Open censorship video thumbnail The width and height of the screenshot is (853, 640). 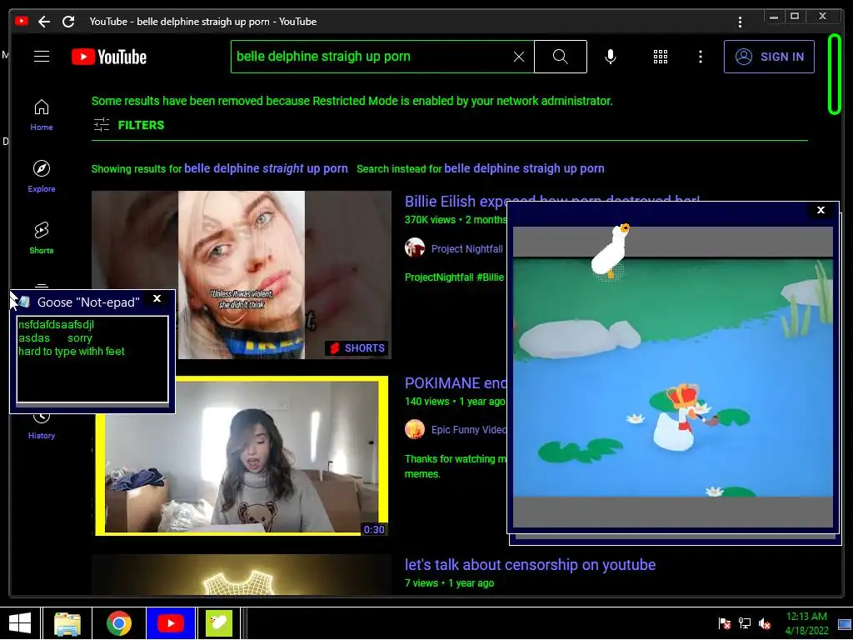[x=242, y=575]
